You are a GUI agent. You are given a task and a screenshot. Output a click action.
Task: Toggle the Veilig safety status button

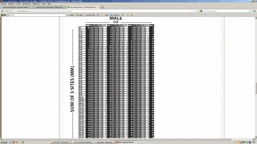[x=80, y=15]
